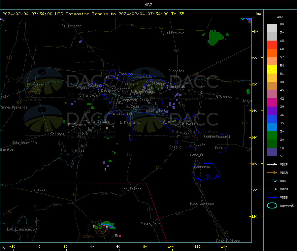Click the green VBCU arrow legend icon
Viewport: 297px width, 251px height.
[272, 189]
